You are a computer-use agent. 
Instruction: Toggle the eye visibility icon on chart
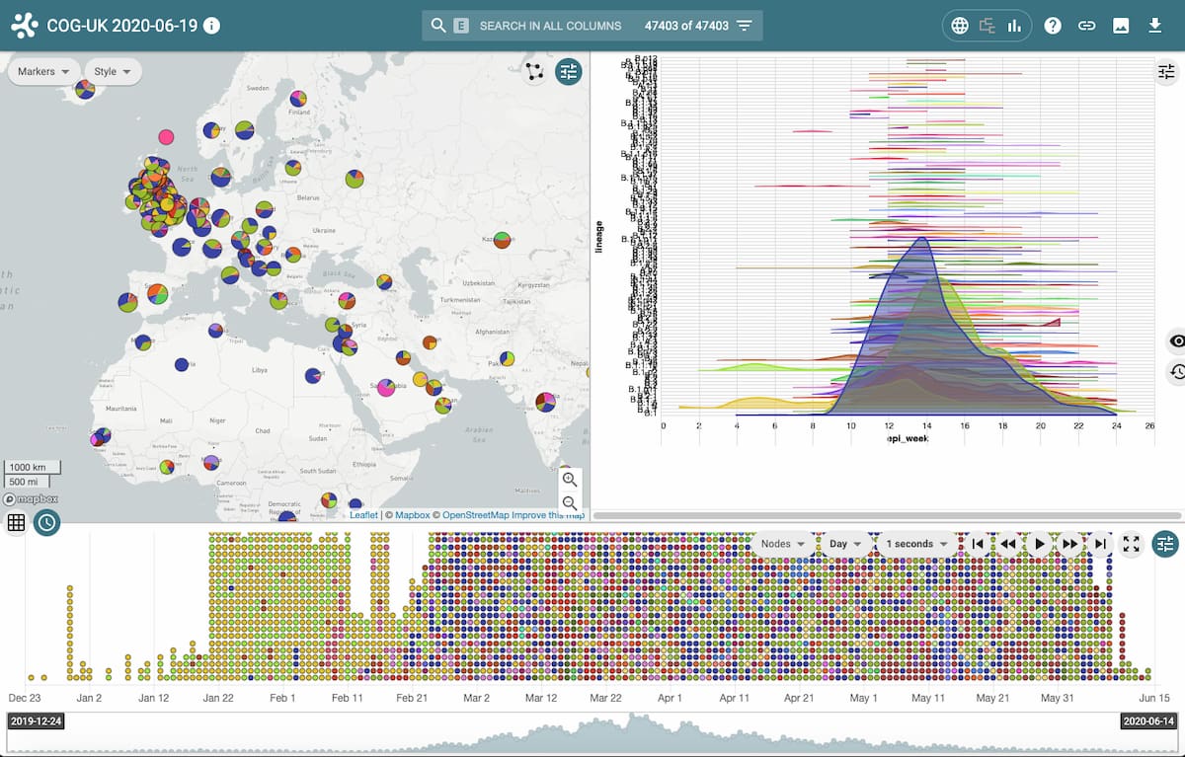coord(1176,341)
